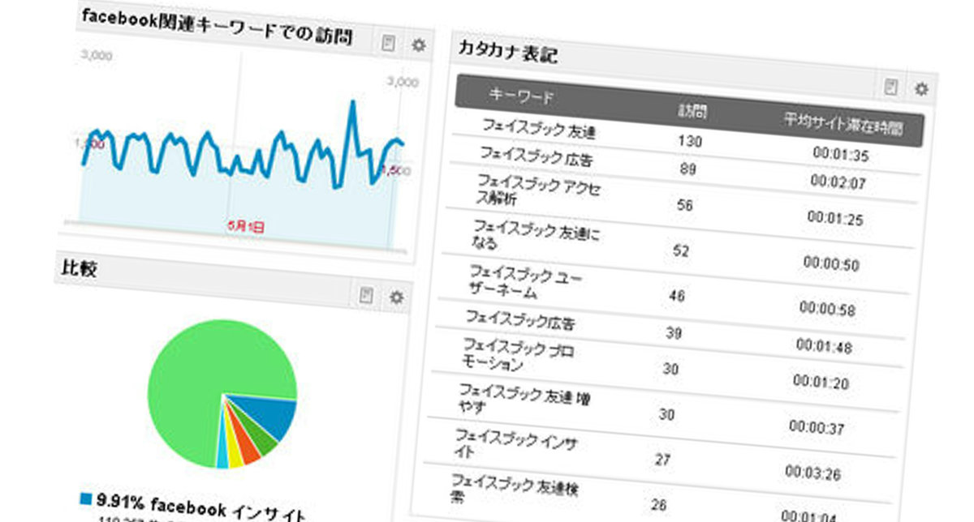Click the 5月1日 date marker on chart
Image resolution: width=974 pixels, height=522 pixels.
click(244, 229)
